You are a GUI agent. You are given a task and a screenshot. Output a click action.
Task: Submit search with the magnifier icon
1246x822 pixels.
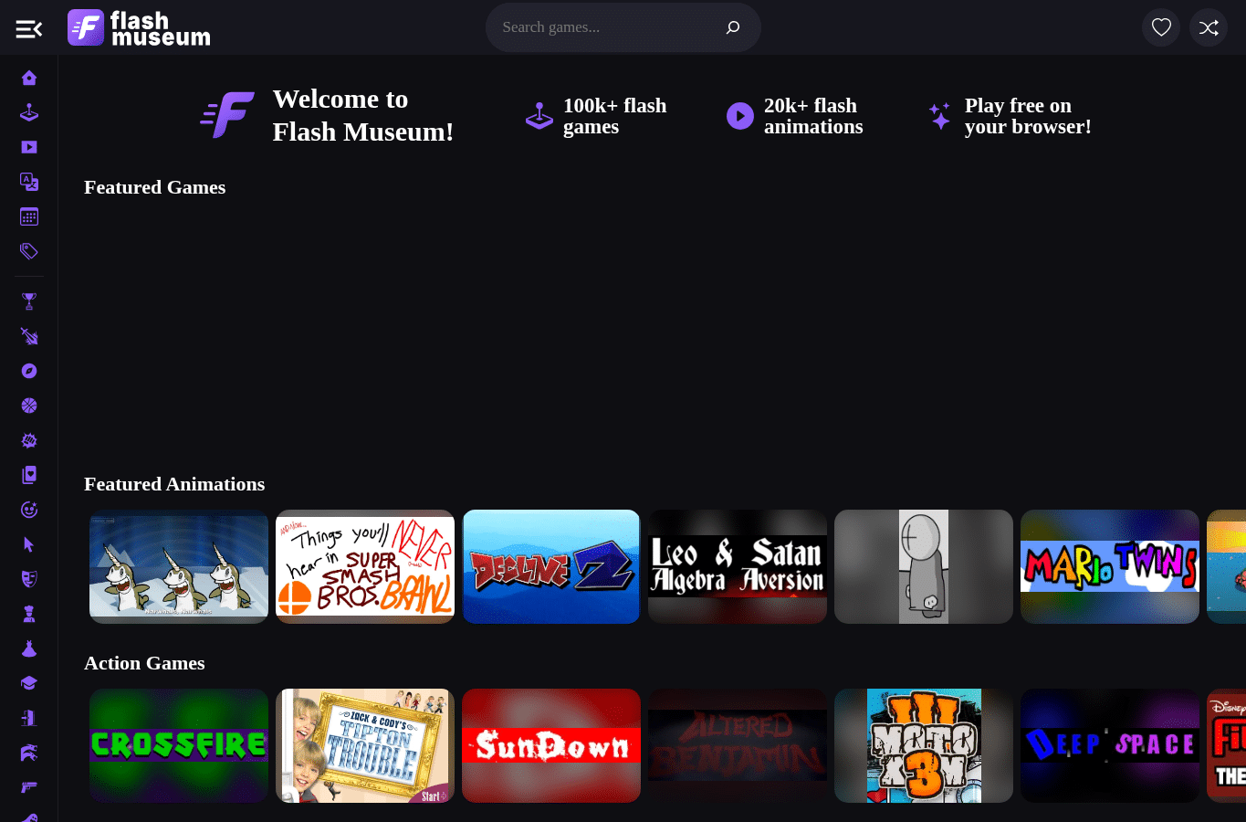pos(732,27)
